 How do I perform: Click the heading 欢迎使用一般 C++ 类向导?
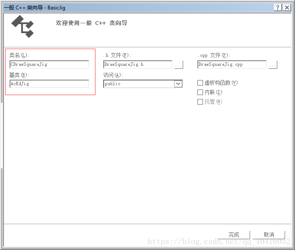pos(92,23)
